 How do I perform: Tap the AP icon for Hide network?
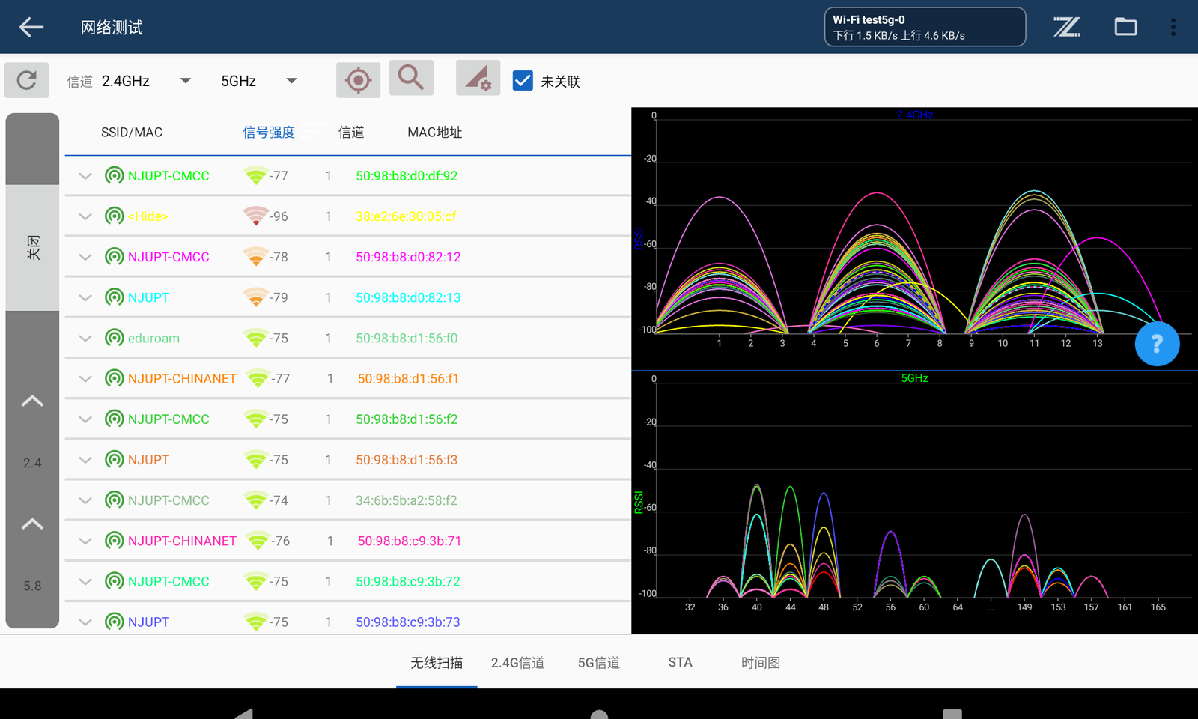[115, 216]
